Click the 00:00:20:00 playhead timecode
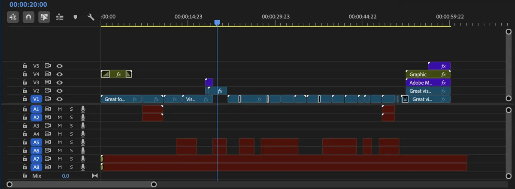The width and height of the screenshot is (515, 189). [x=28, y=4]
